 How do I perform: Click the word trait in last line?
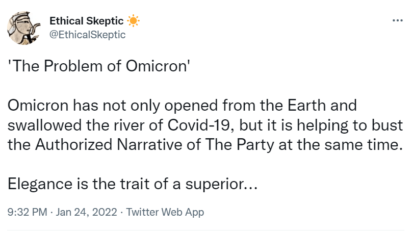pos(132,183)
